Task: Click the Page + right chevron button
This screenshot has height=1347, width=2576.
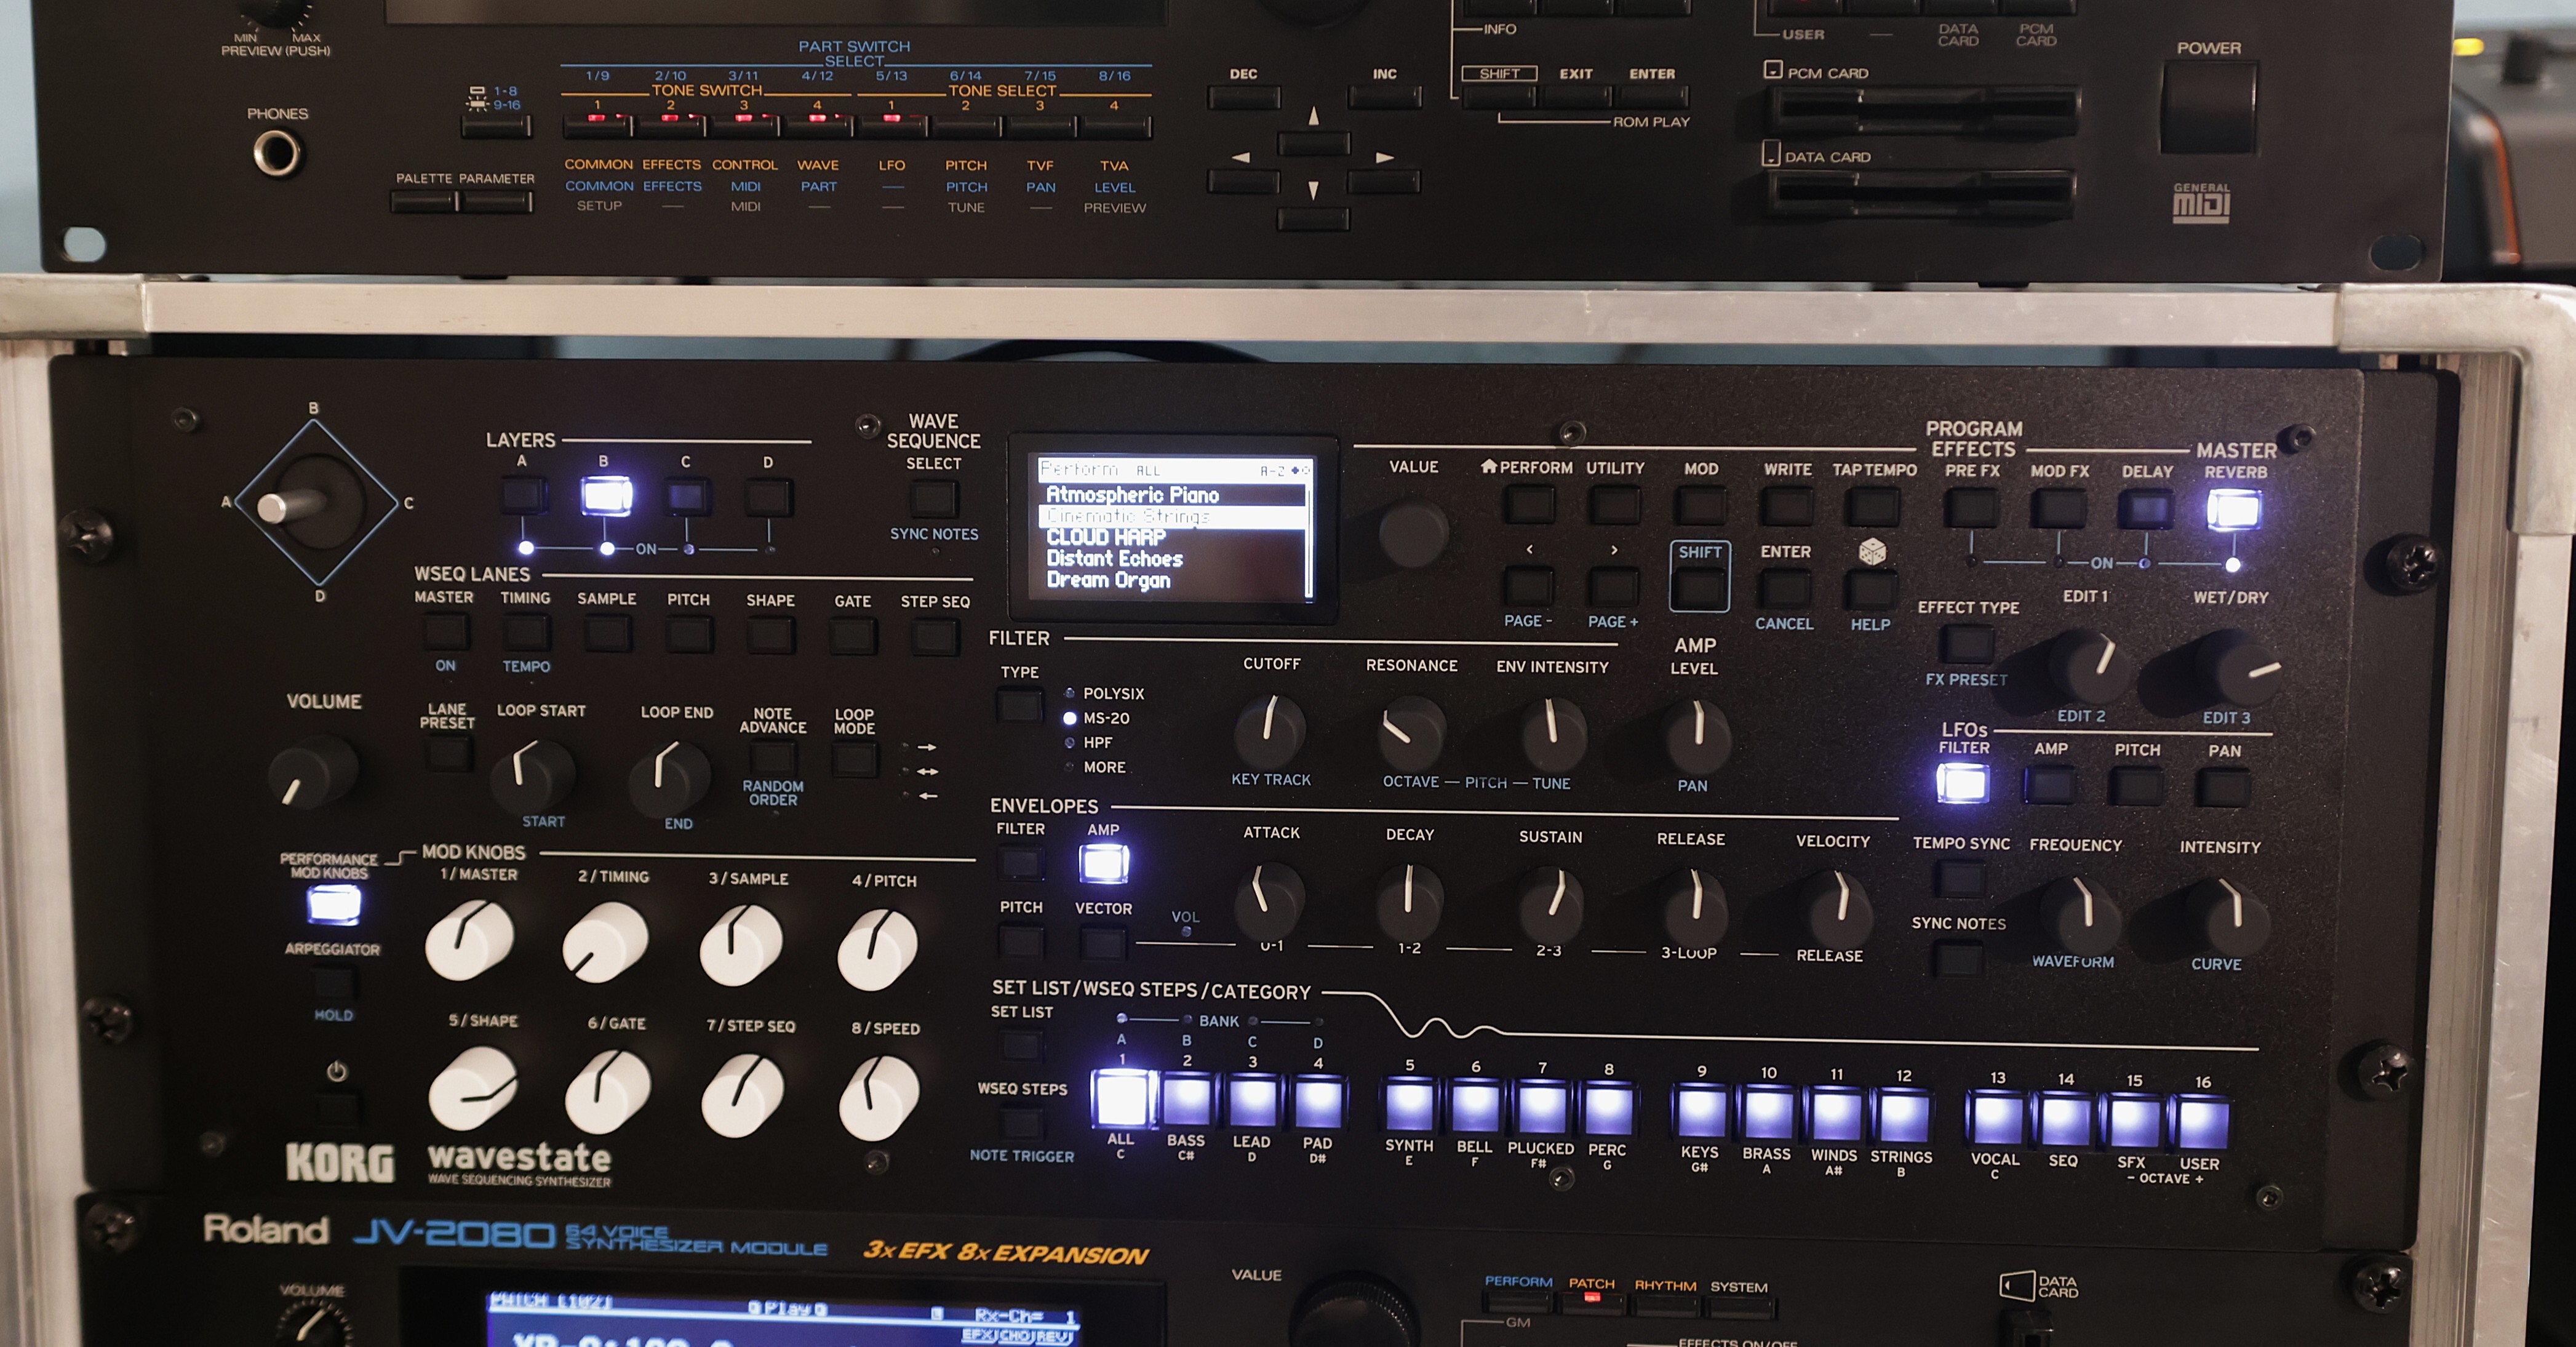Action: tap(1613, 587)
